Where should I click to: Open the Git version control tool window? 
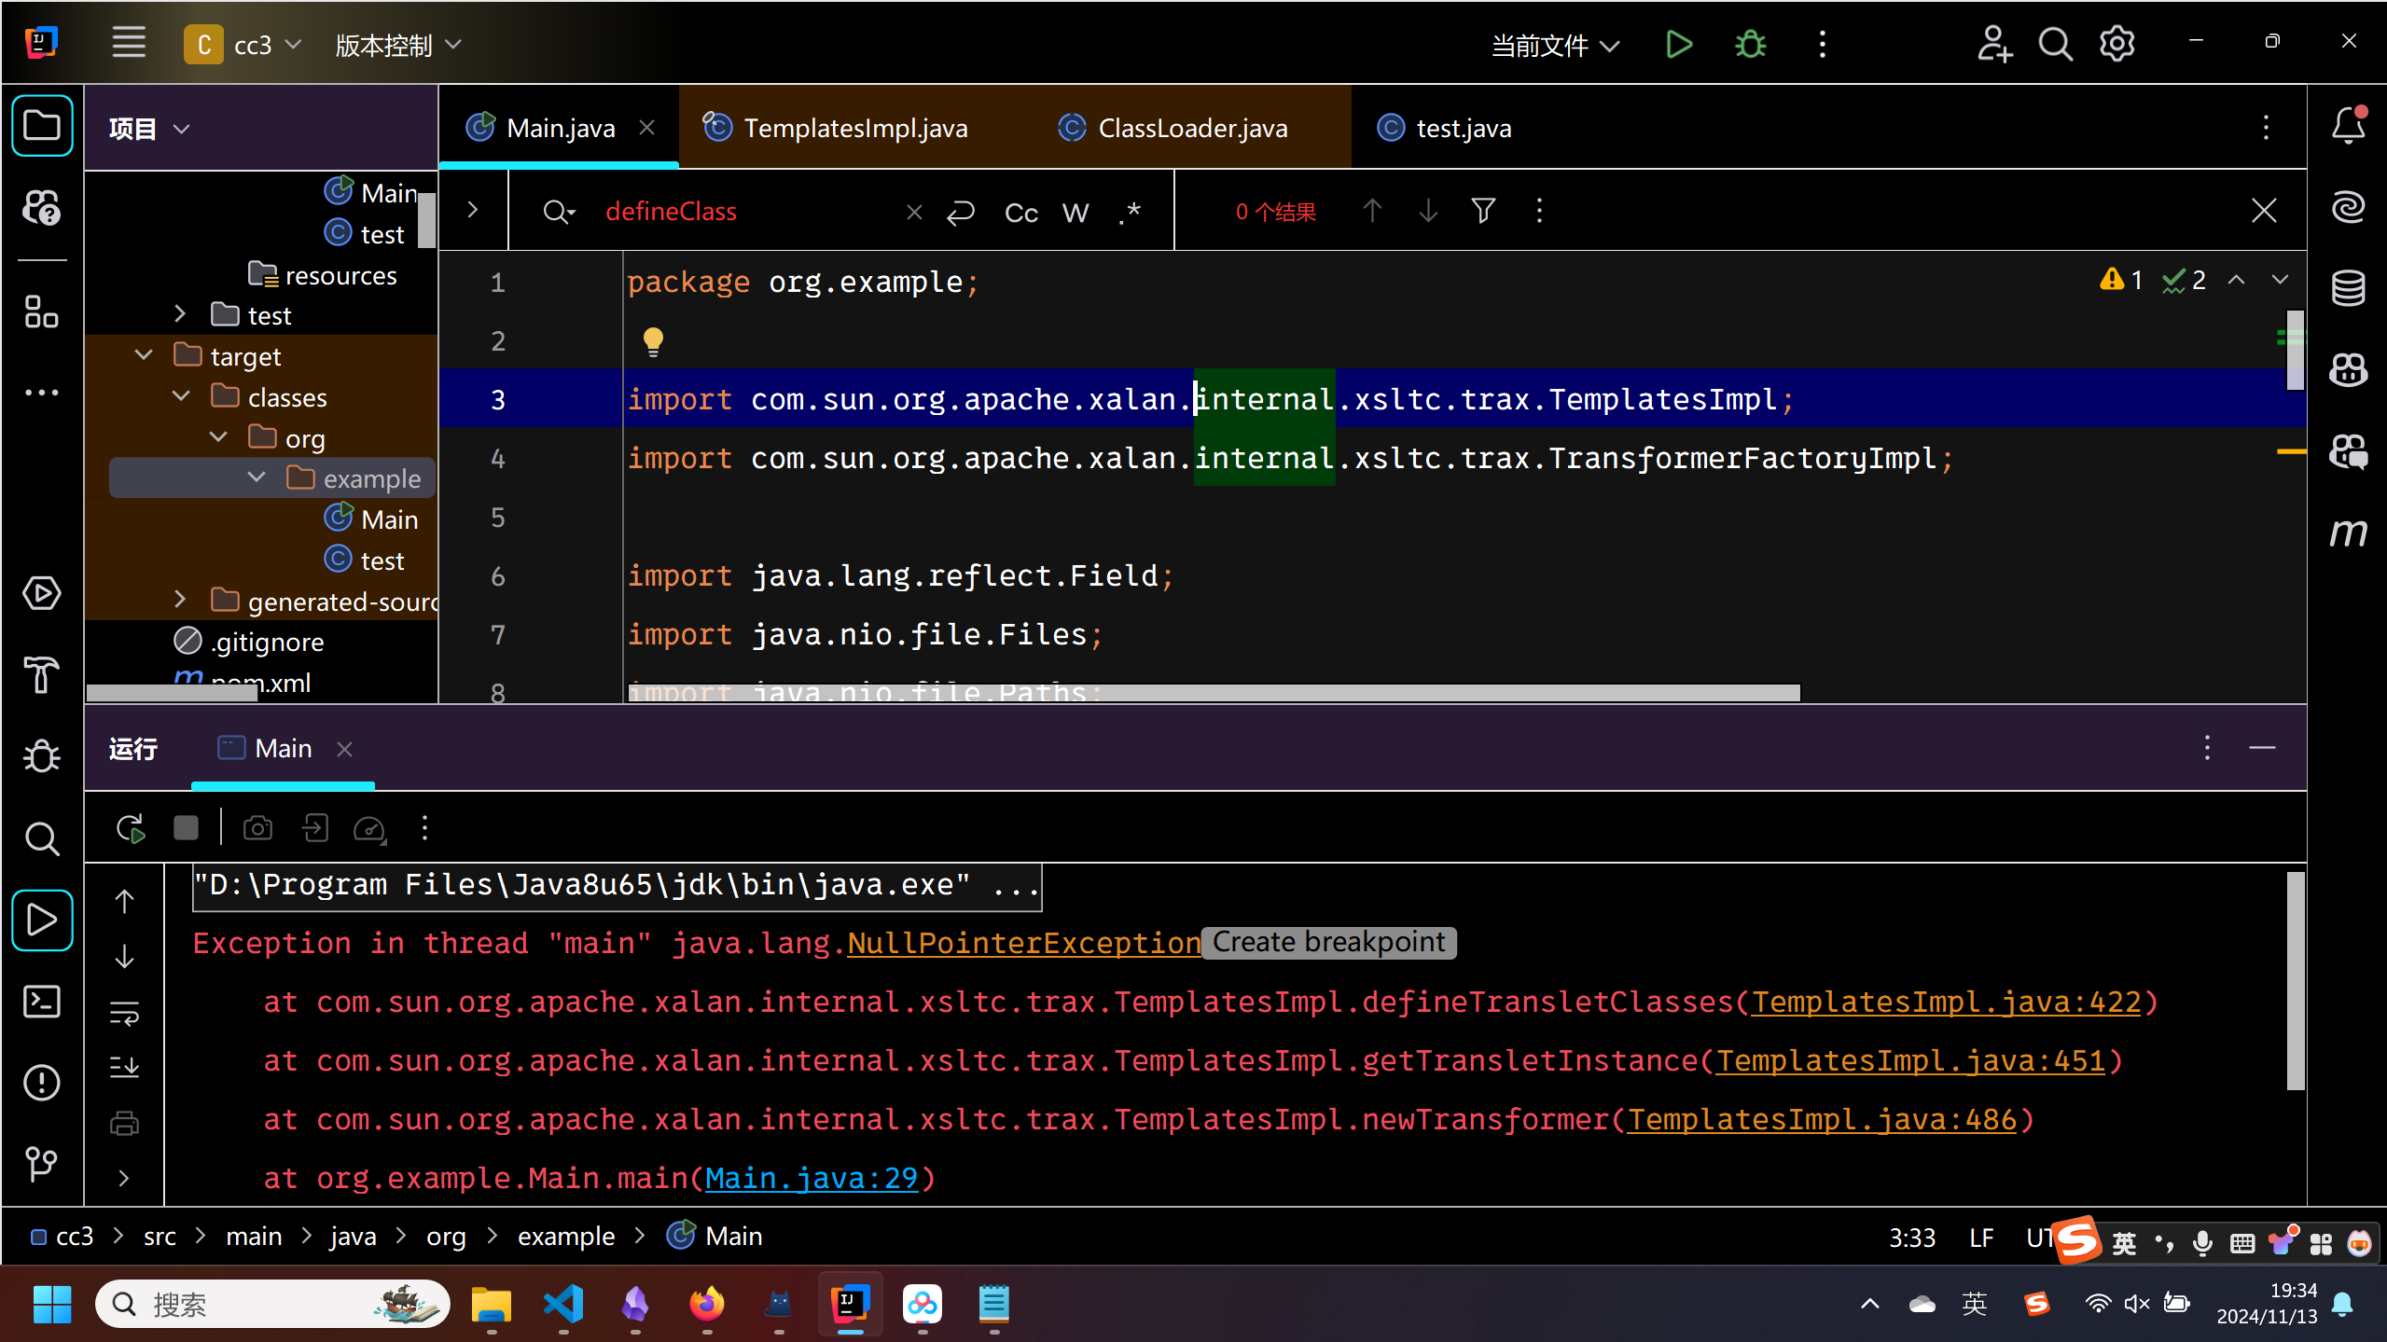(x=42, y=1164)
